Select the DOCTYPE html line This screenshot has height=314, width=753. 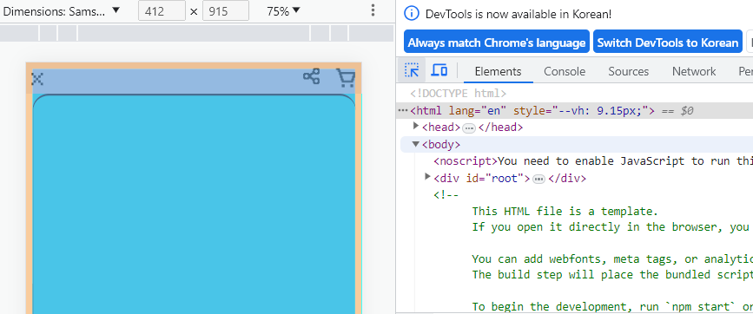(x=458, y=94)
